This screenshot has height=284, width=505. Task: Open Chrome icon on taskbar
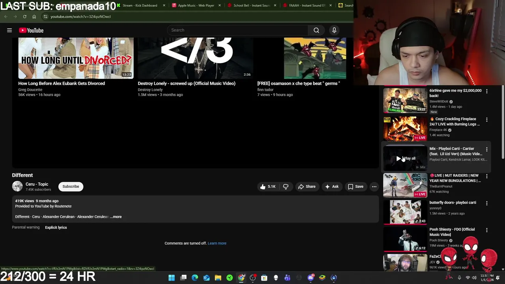[241, 278]
